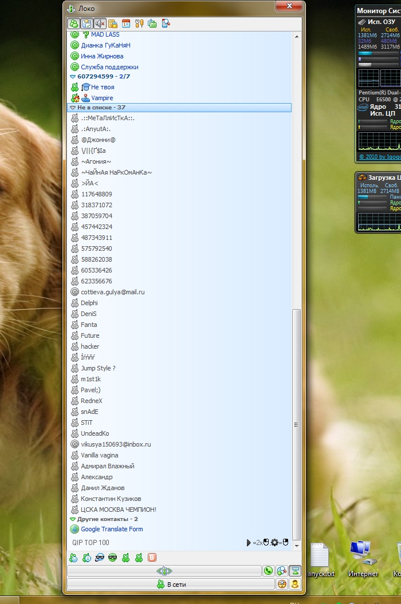Click the find contacts magnifier toolbar icon
The width and height of the screenshot is (401, 604).
pos(166,23)
